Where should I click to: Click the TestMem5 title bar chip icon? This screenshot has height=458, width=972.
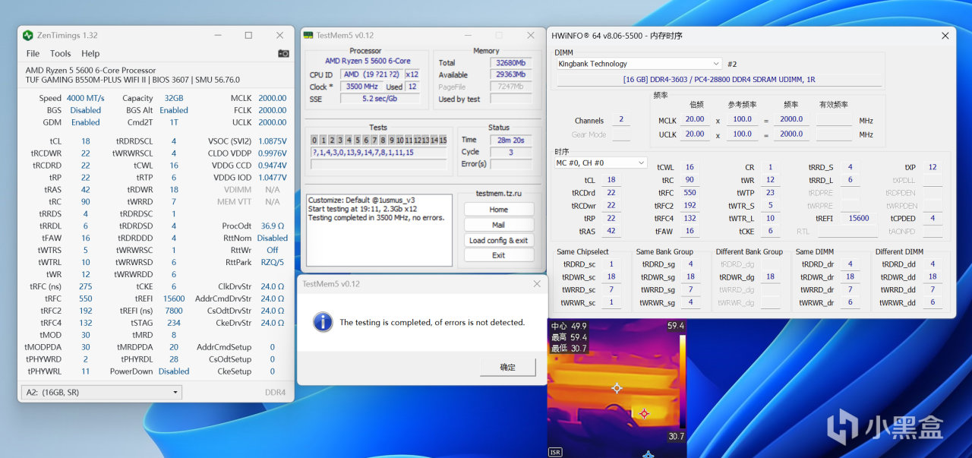[x=308, y=35]
